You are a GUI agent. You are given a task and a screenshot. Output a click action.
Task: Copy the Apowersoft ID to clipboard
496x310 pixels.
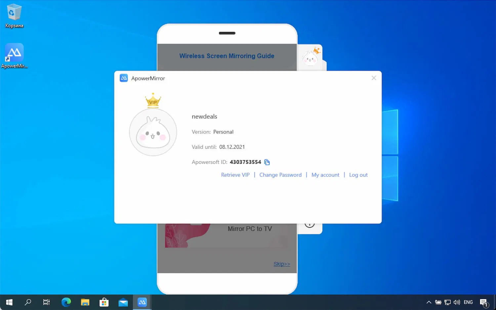[267, 162]
